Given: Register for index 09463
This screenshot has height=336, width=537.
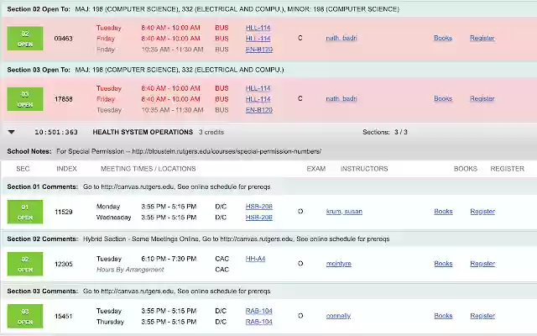Looking at the screenshot, I should pyautogui.click(x=482, y=38).
